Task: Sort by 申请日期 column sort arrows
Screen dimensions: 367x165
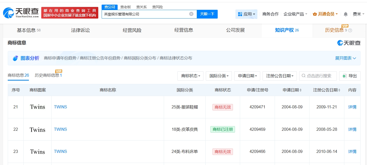Action: click(300, 90)
